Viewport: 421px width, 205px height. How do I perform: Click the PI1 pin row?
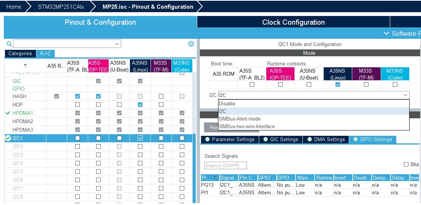(x=311, y=192)
